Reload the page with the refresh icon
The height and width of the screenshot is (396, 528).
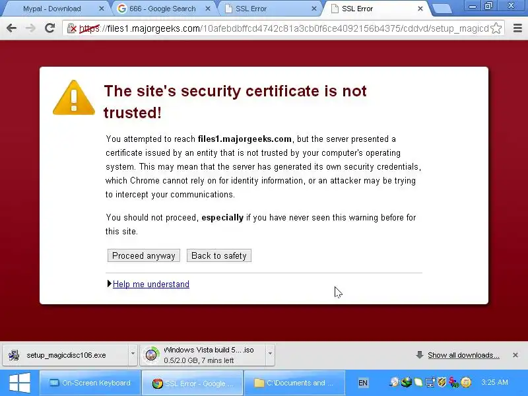[50, 28]
